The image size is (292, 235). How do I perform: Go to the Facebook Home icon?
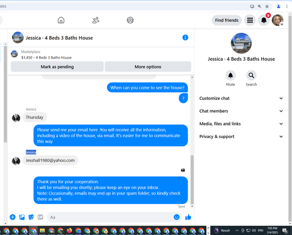(x=61, y=20)
